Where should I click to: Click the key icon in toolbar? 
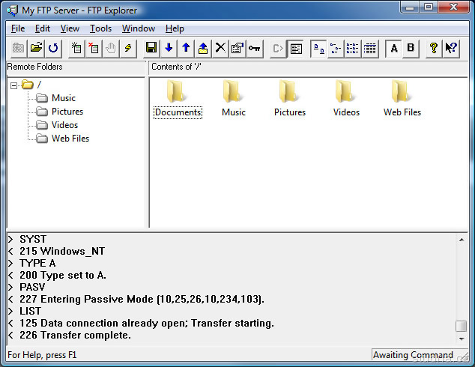(x=255, y=48)
